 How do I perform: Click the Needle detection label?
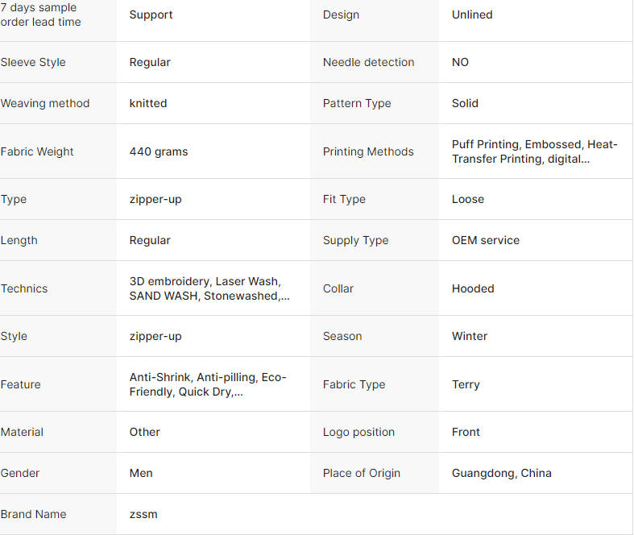pos(368,62)
